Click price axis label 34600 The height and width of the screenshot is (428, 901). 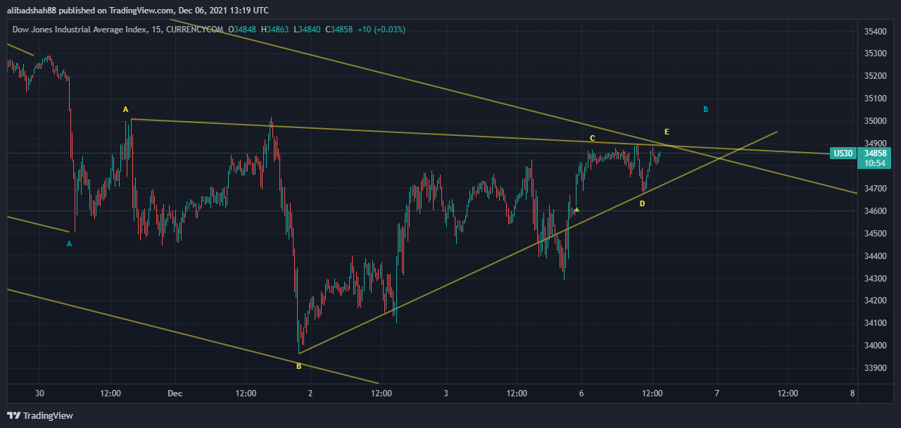pyautogui.click(x=875, y=211)
